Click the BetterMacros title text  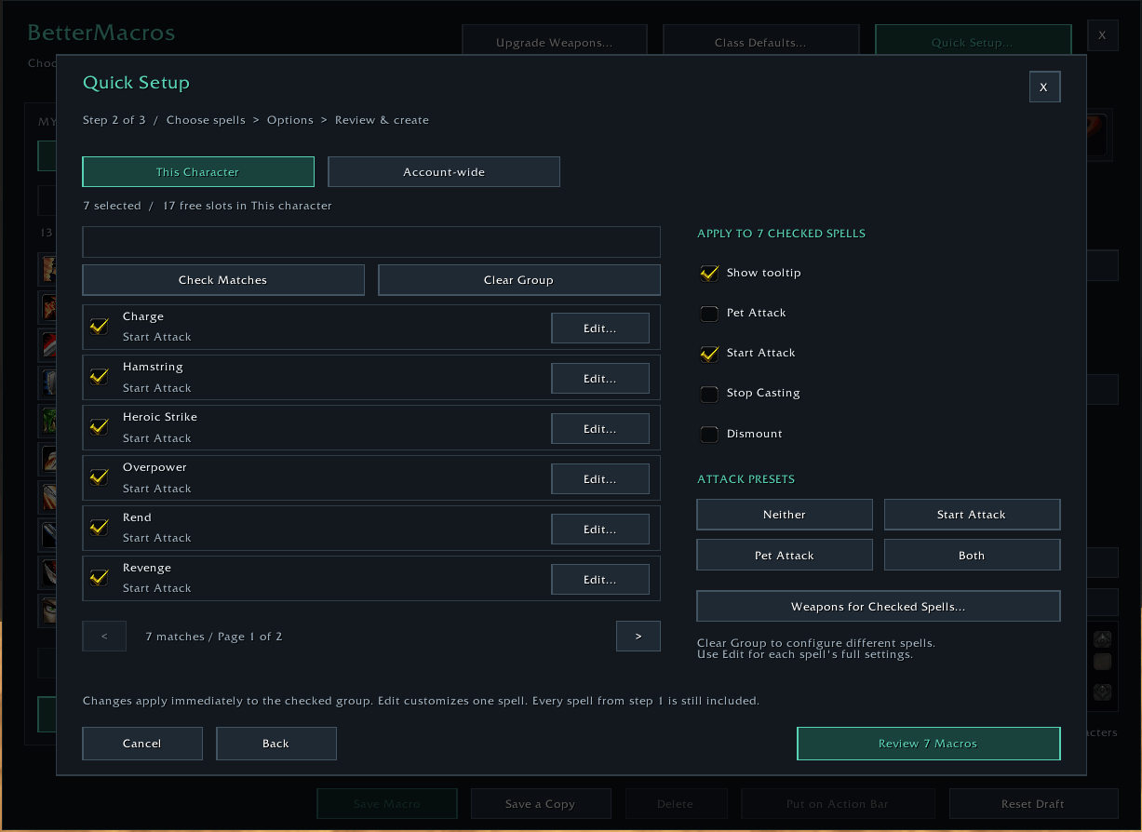101,33
